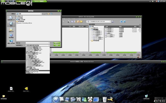Open the folder icon at the bottom-left of the desktop
This screenshot has height=103, width=166.
(x=4, y=97)
